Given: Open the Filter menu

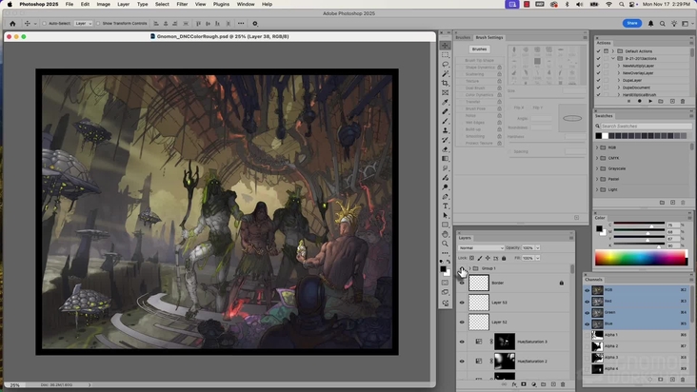Looking at the screenshot, I should point(182,4).
